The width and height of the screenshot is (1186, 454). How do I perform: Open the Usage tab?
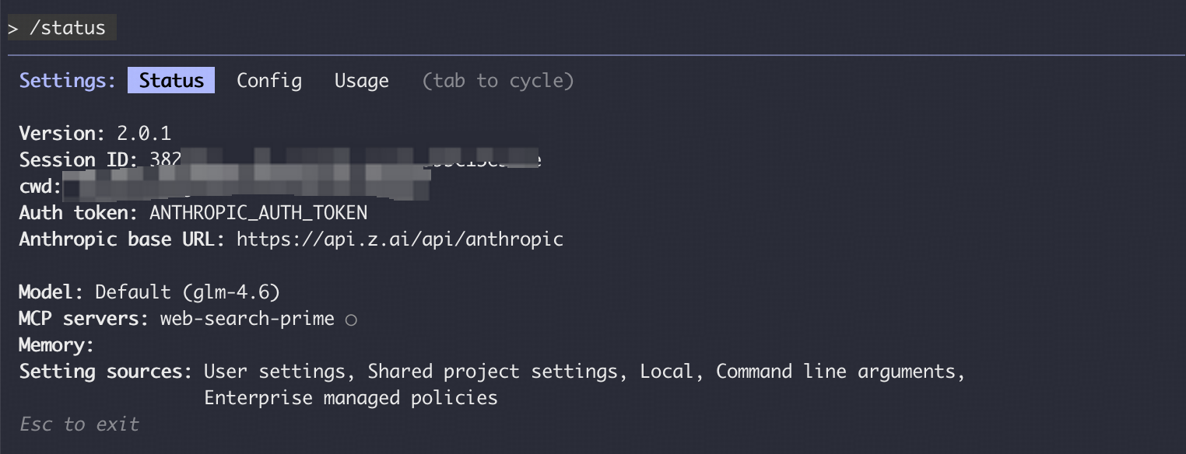tap(361, 81)
